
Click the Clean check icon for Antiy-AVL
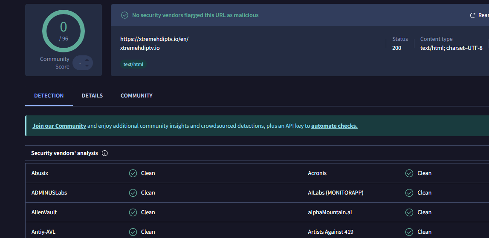click(x=133, y=232)
